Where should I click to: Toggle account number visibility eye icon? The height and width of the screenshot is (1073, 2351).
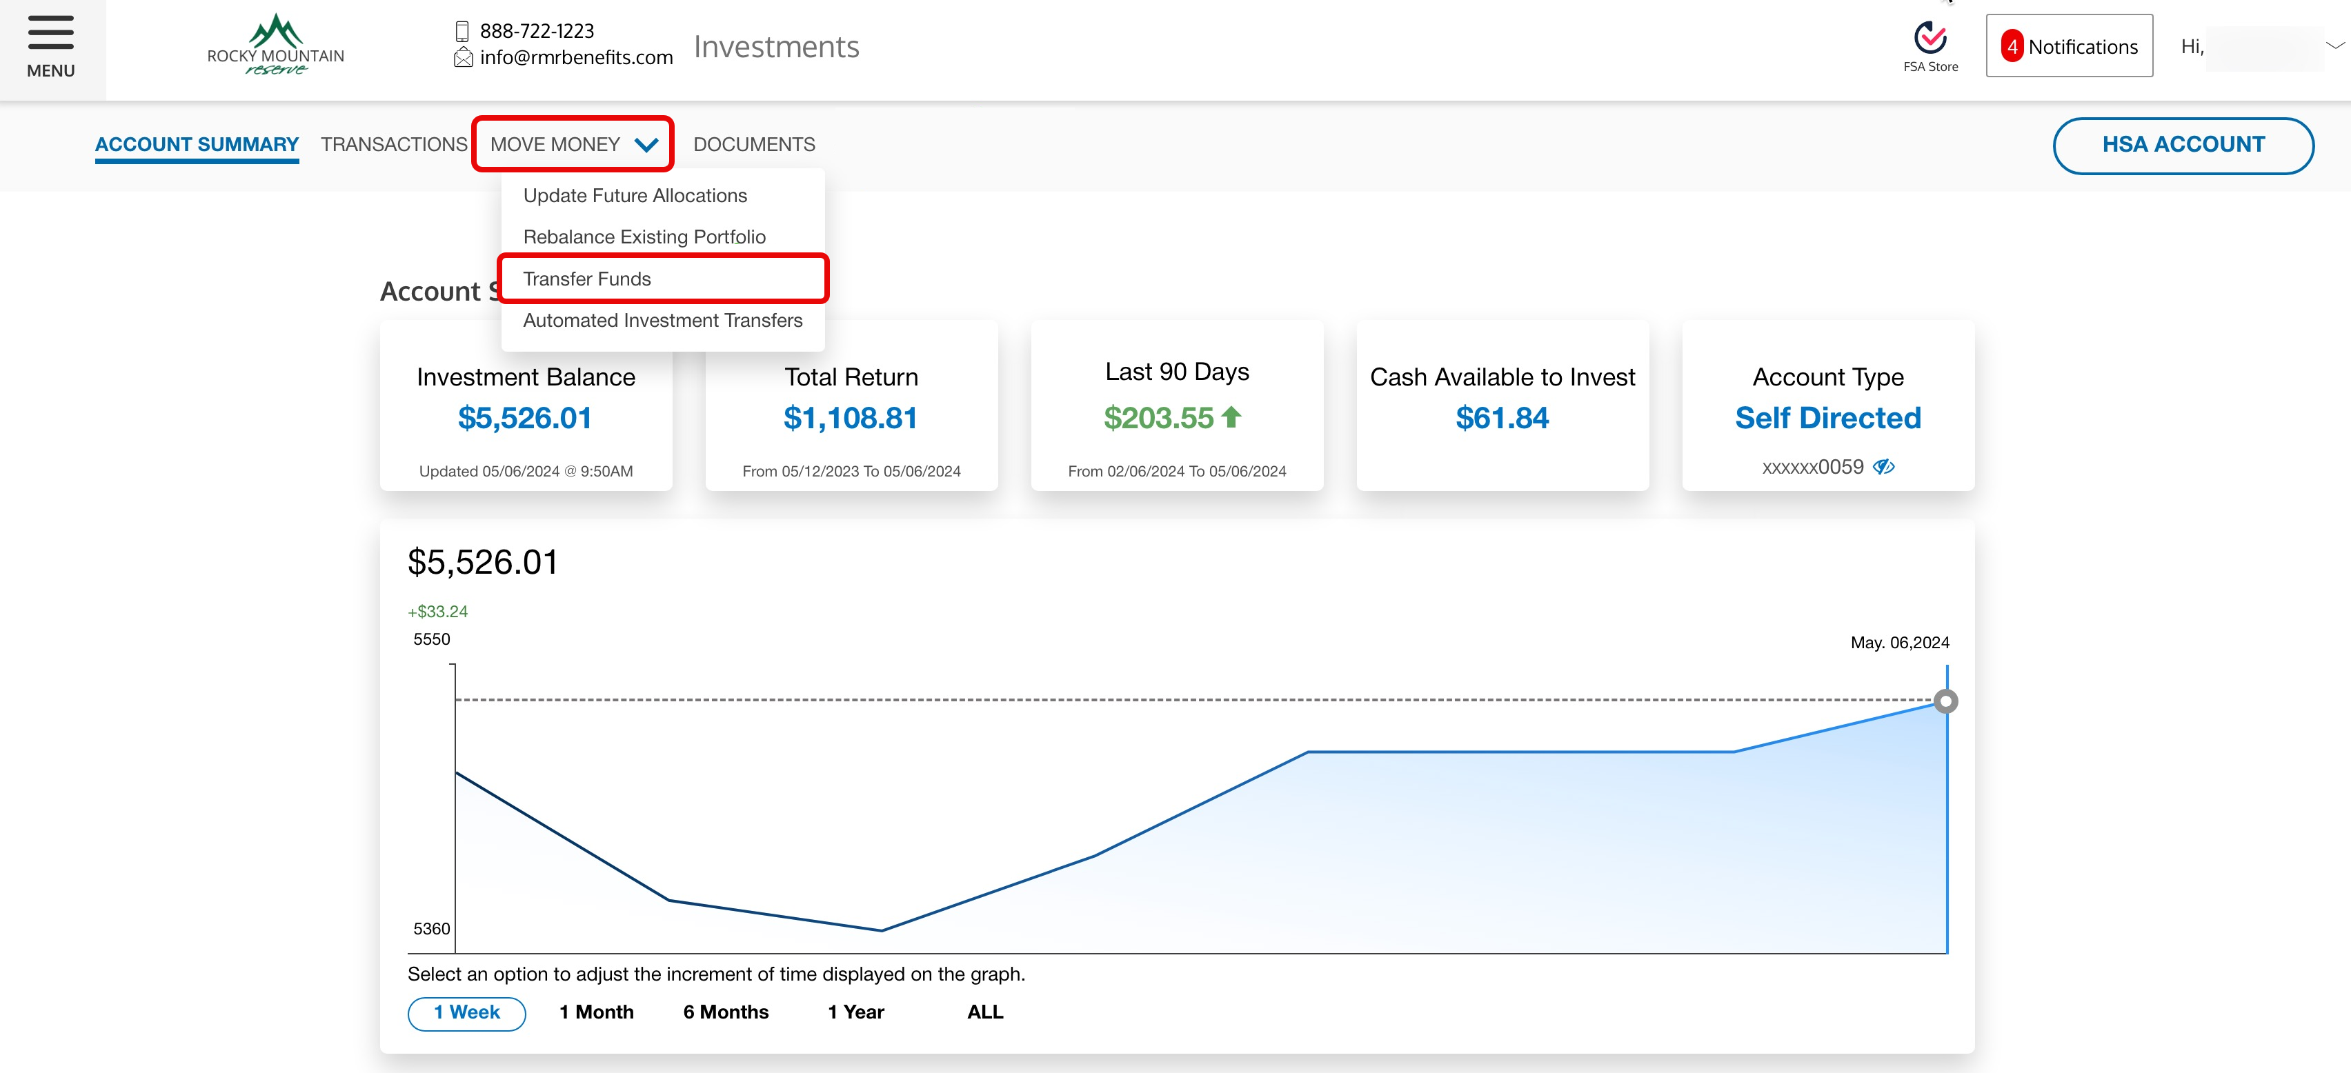pos(1884,467)
